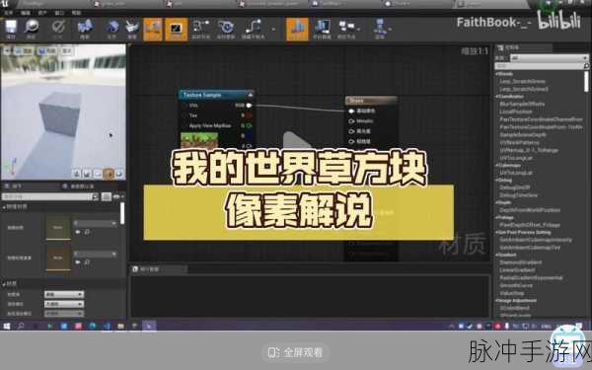Viewport: 592px width, 370px height.
Task: Click the browse icon for first physical material
Action: pyautogui.click(x=87, y=232)
